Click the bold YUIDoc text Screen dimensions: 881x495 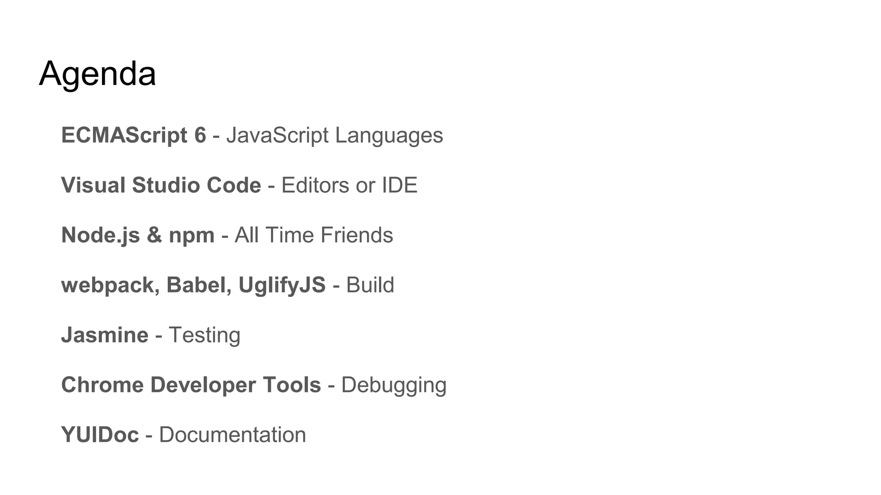(x=100, y=434)
